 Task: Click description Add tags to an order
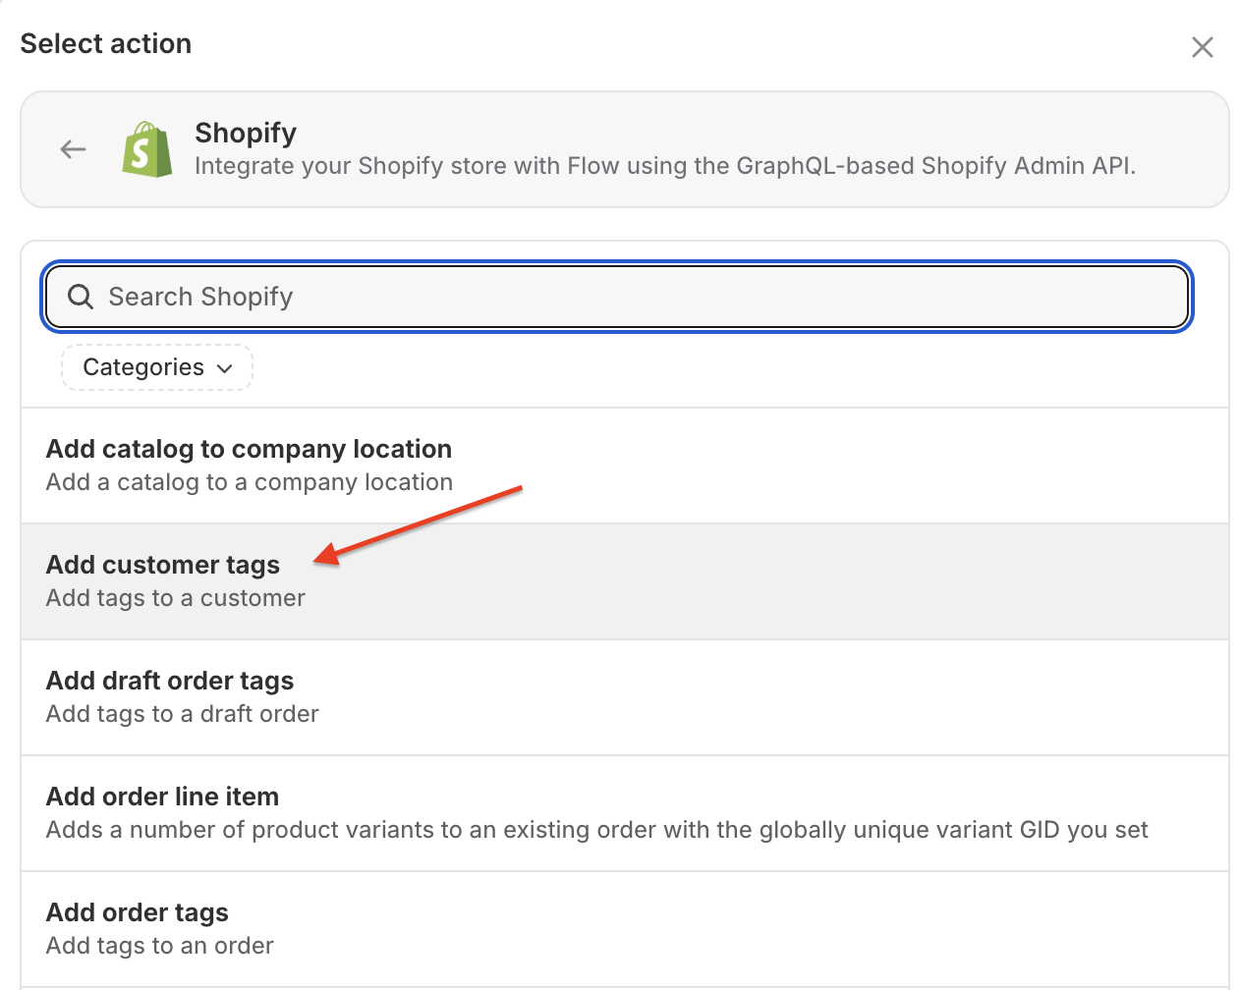tap(160, 946)
